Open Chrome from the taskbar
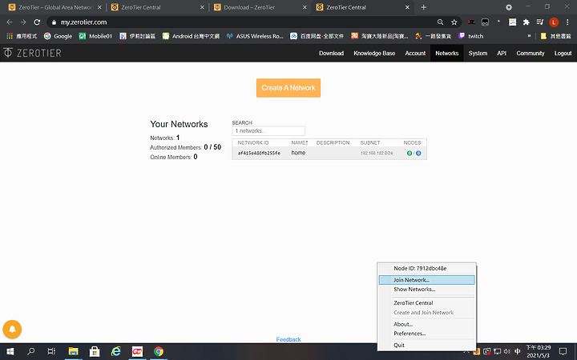Screen dimensions: 577x360 pos(159,351)
